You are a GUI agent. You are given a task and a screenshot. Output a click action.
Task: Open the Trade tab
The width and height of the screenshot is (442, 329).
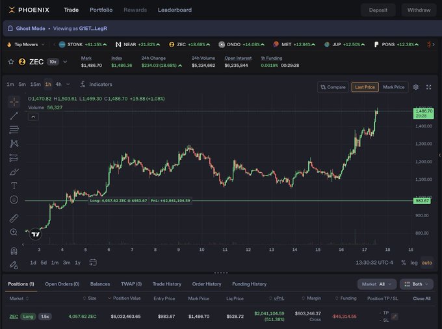(71, 10)
